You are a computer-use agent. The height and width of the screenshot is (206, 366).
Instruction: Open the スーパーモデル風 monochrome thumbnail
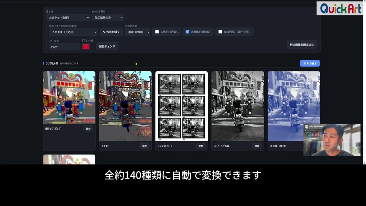pyautogui.click(x=238, y=106)
